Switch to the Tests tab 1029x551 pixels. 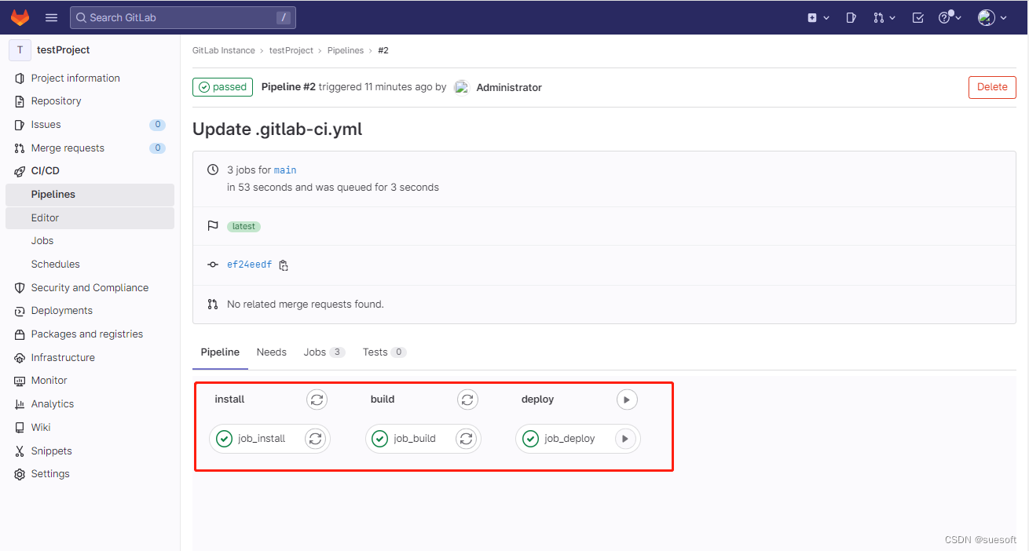tap(384, 352)
